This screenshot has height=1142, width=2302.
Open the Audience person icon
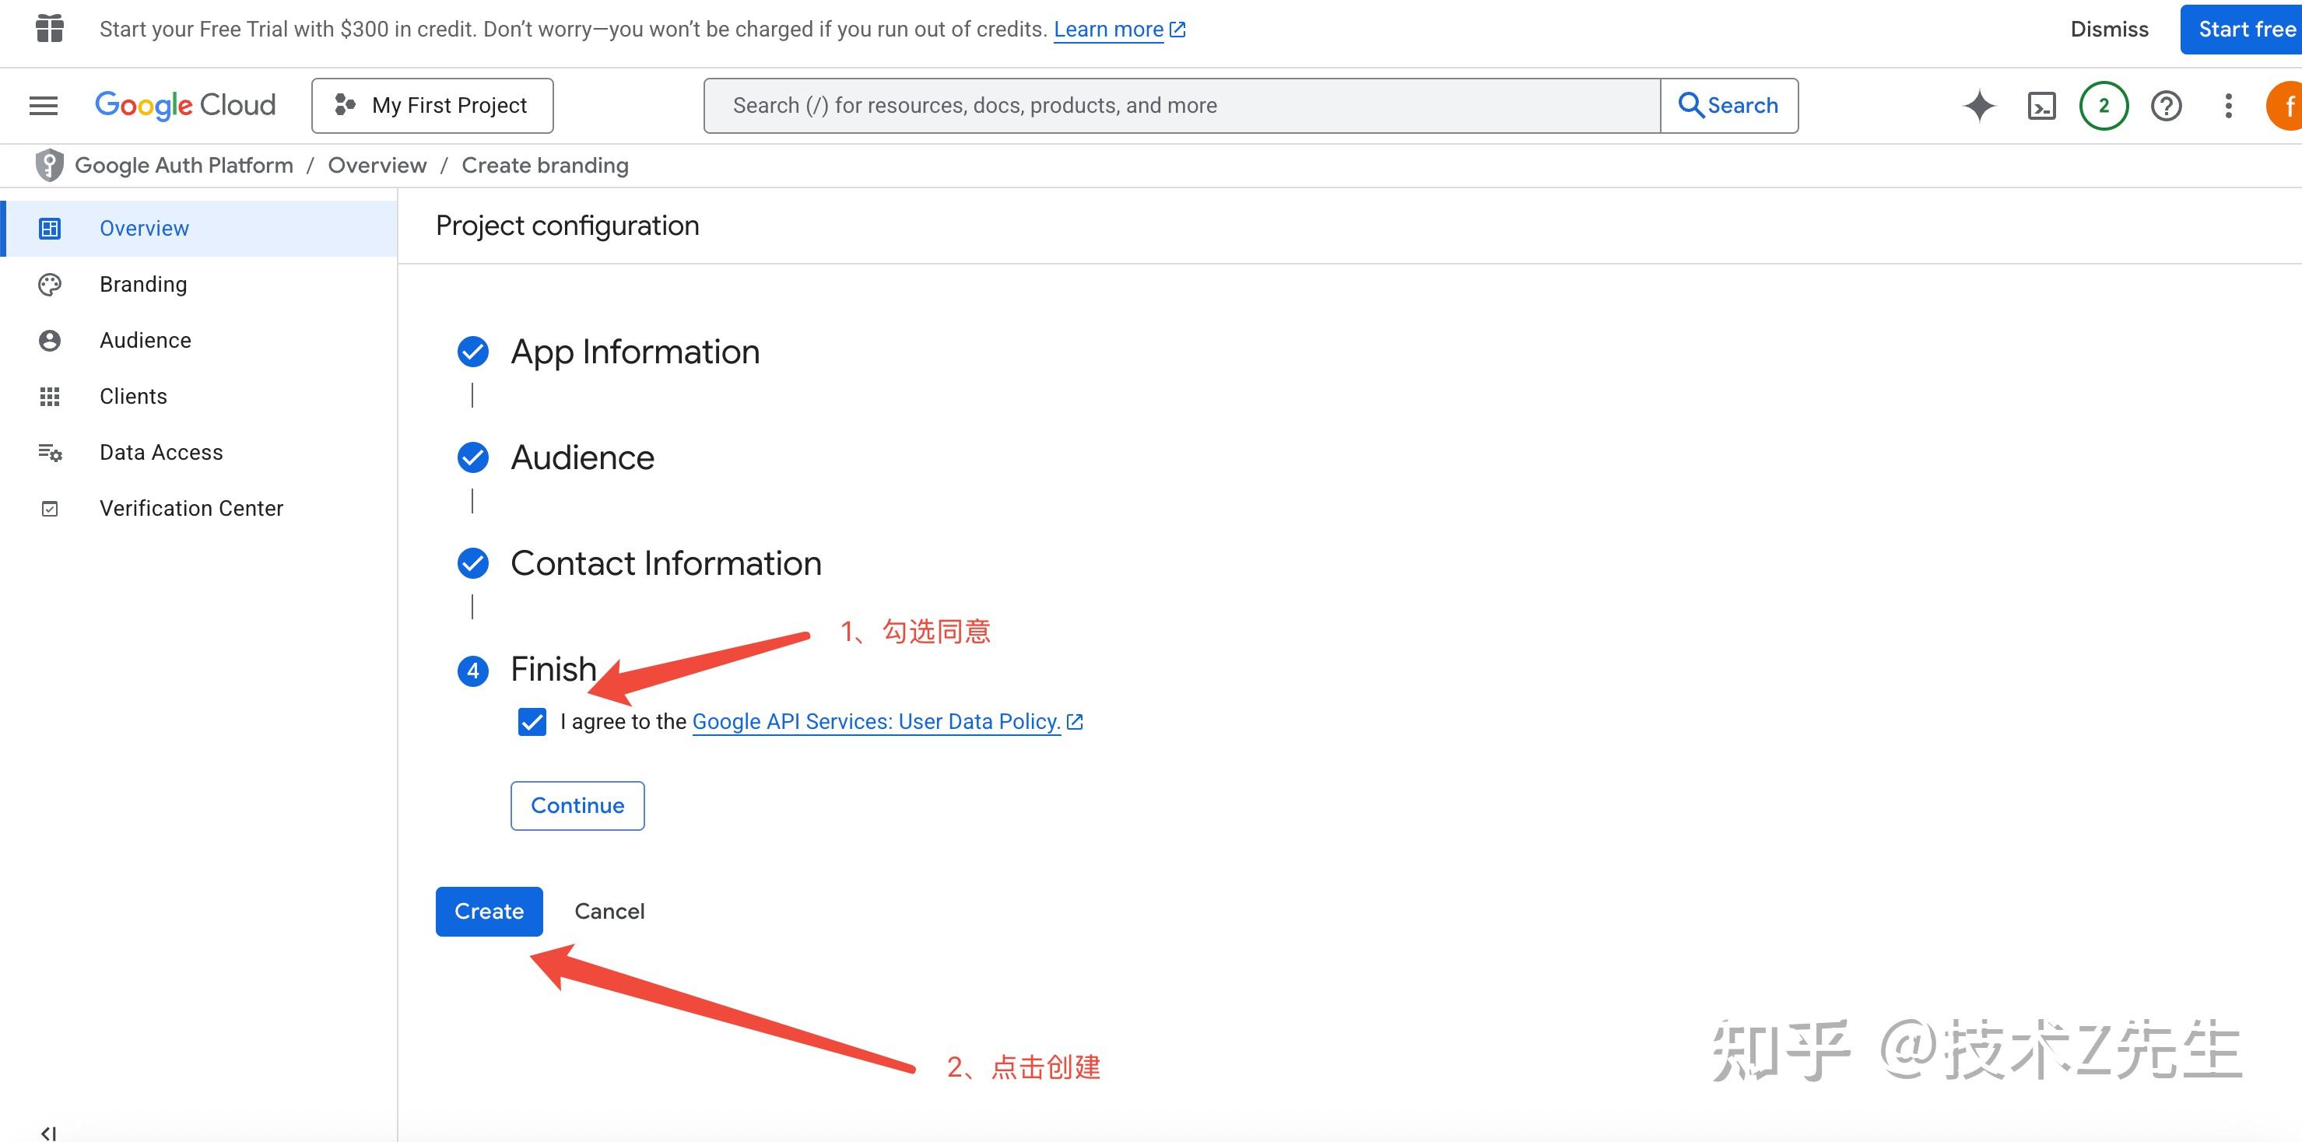pos(50,339)
